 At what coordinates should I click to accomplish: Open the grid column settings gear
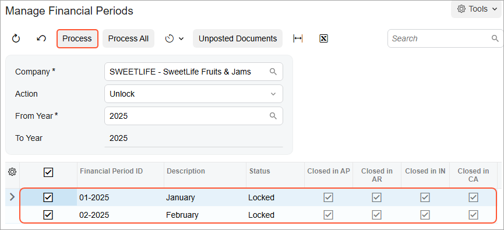(x=12, y=172)
